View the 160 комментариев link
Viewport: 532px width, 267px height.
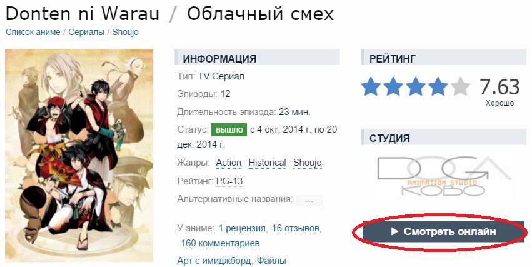(x=220, y=243)
